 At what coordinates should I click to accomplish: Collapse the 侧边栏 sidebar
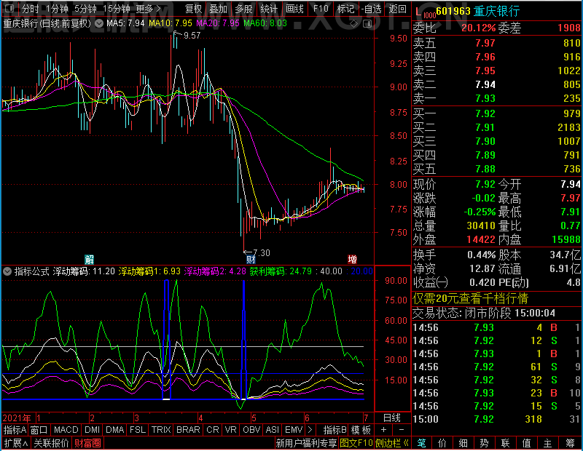point(392,443)
